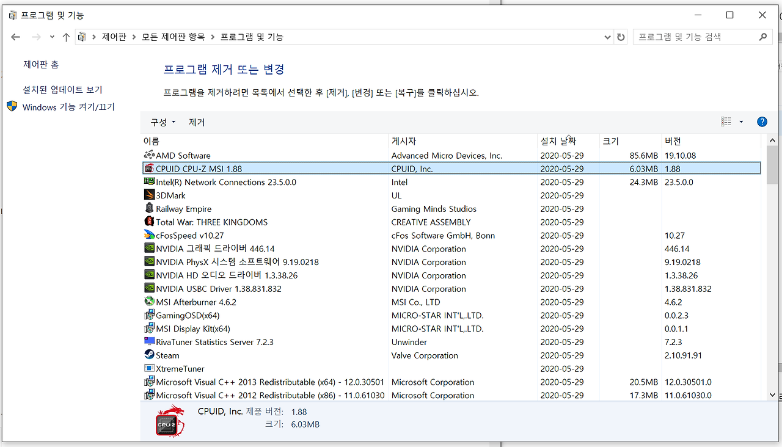The height and width of the screenshot is (447, 782).
Task: Click the Total War: THREE KINGDOMS icon
Action: click(149, 222)
